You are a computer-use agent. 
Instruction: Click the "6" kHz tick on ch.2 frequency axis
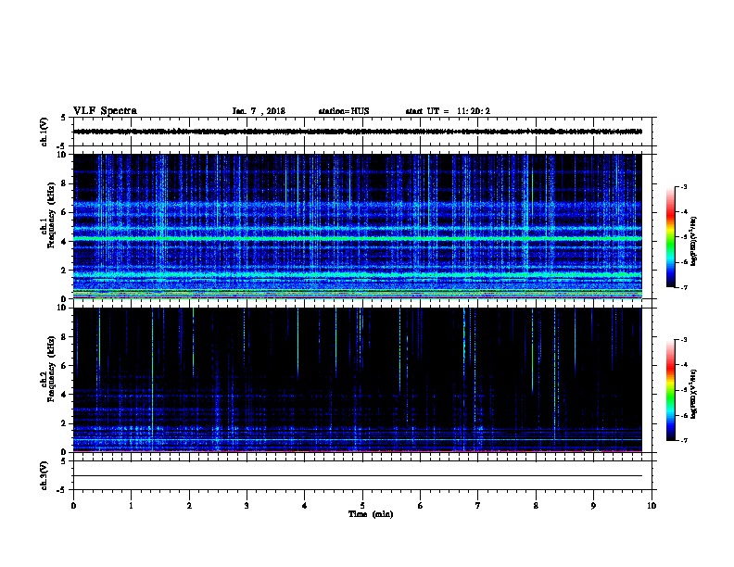tap(64, 366)
